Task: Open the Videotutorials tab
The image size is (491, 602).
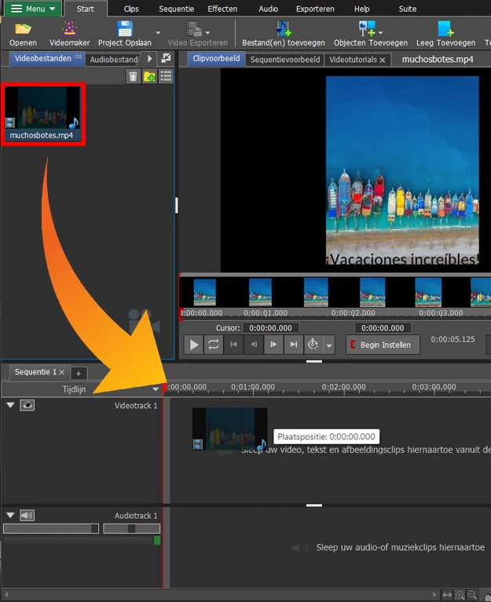Action: 353,60
